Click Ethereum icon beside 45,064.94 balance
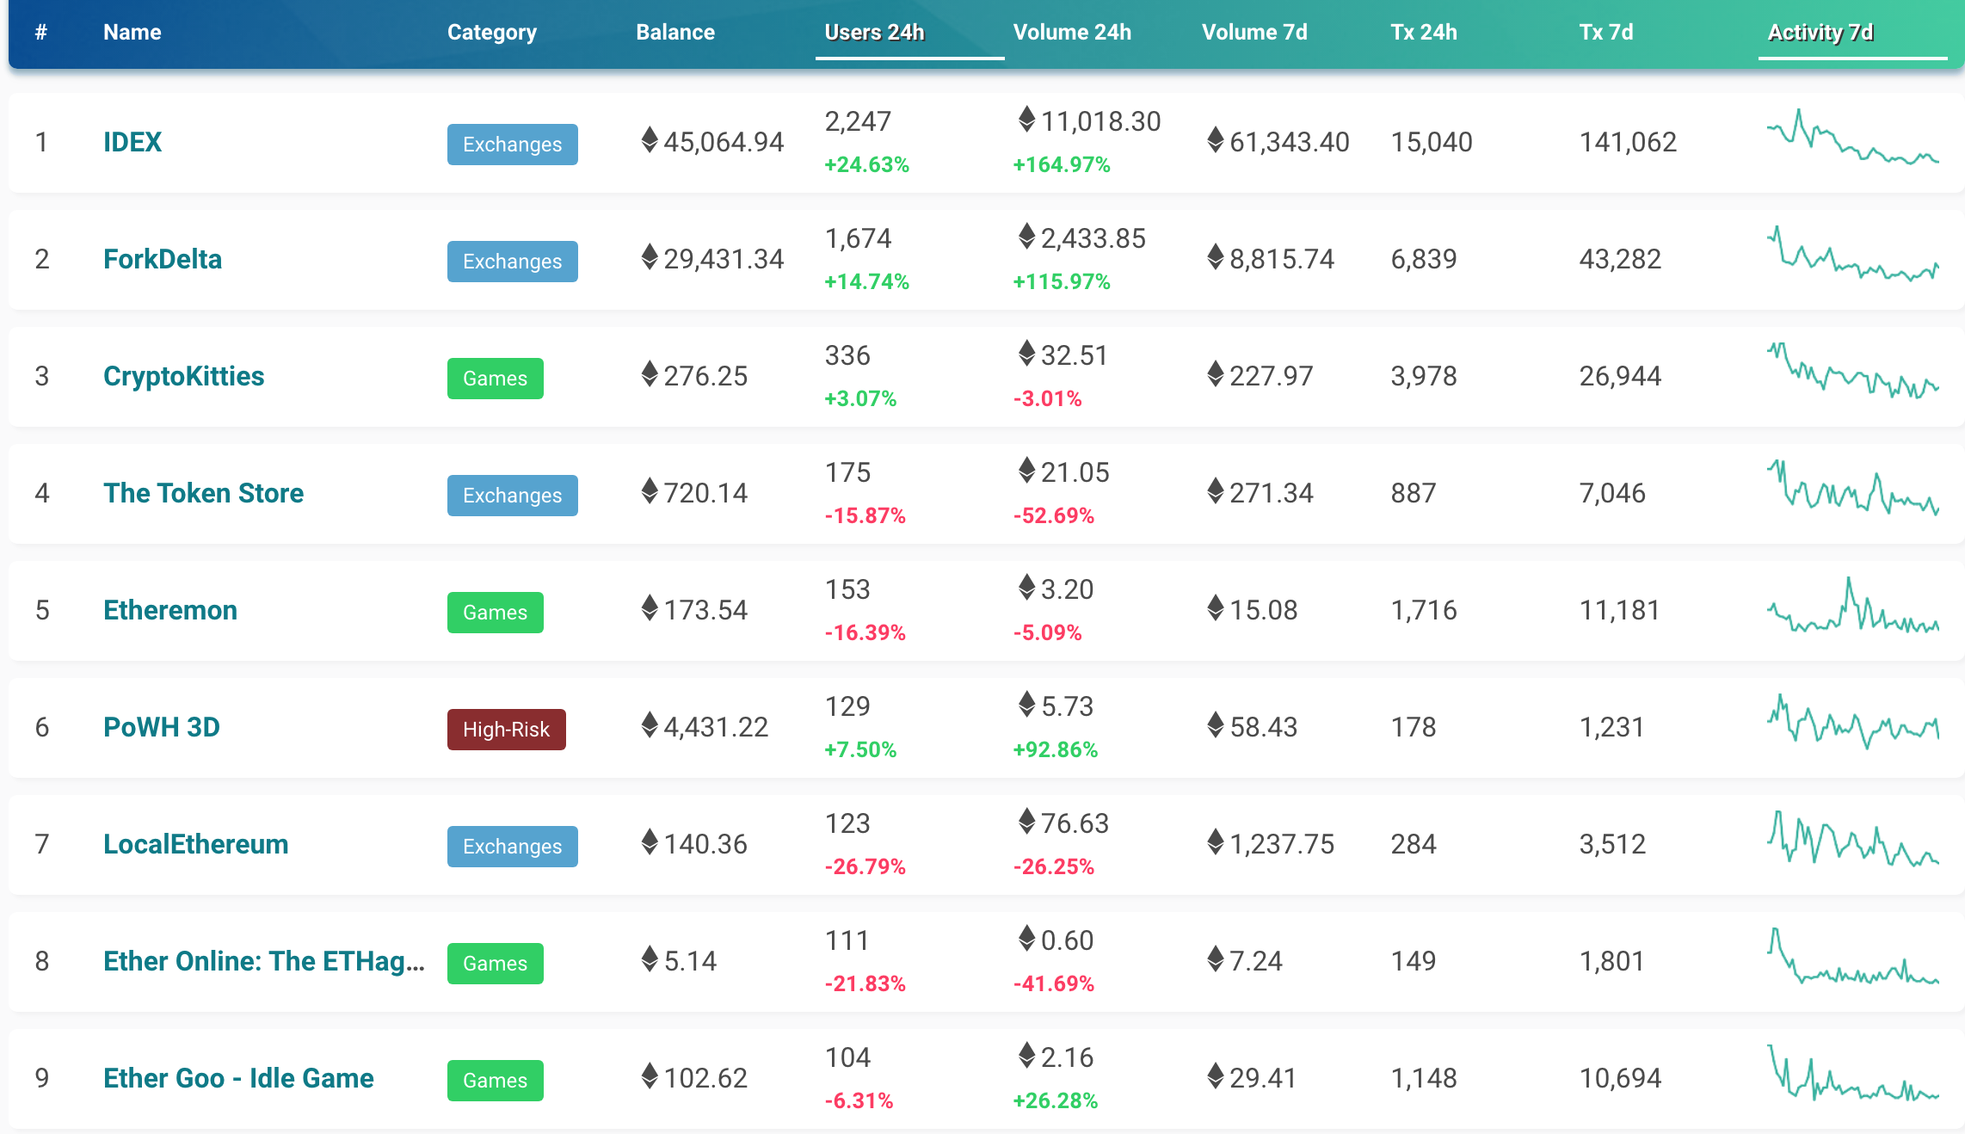 tap(650, 139)
